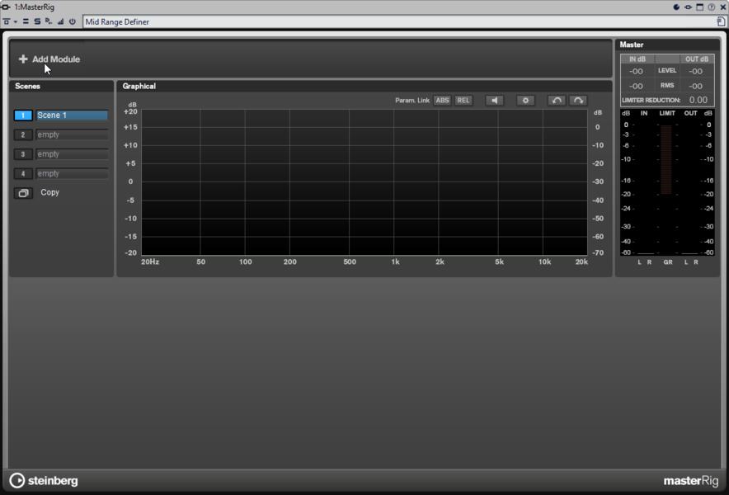This screenshot has width=729, height=495.
Task: Click the Copy scene icon
Action: 23,193
